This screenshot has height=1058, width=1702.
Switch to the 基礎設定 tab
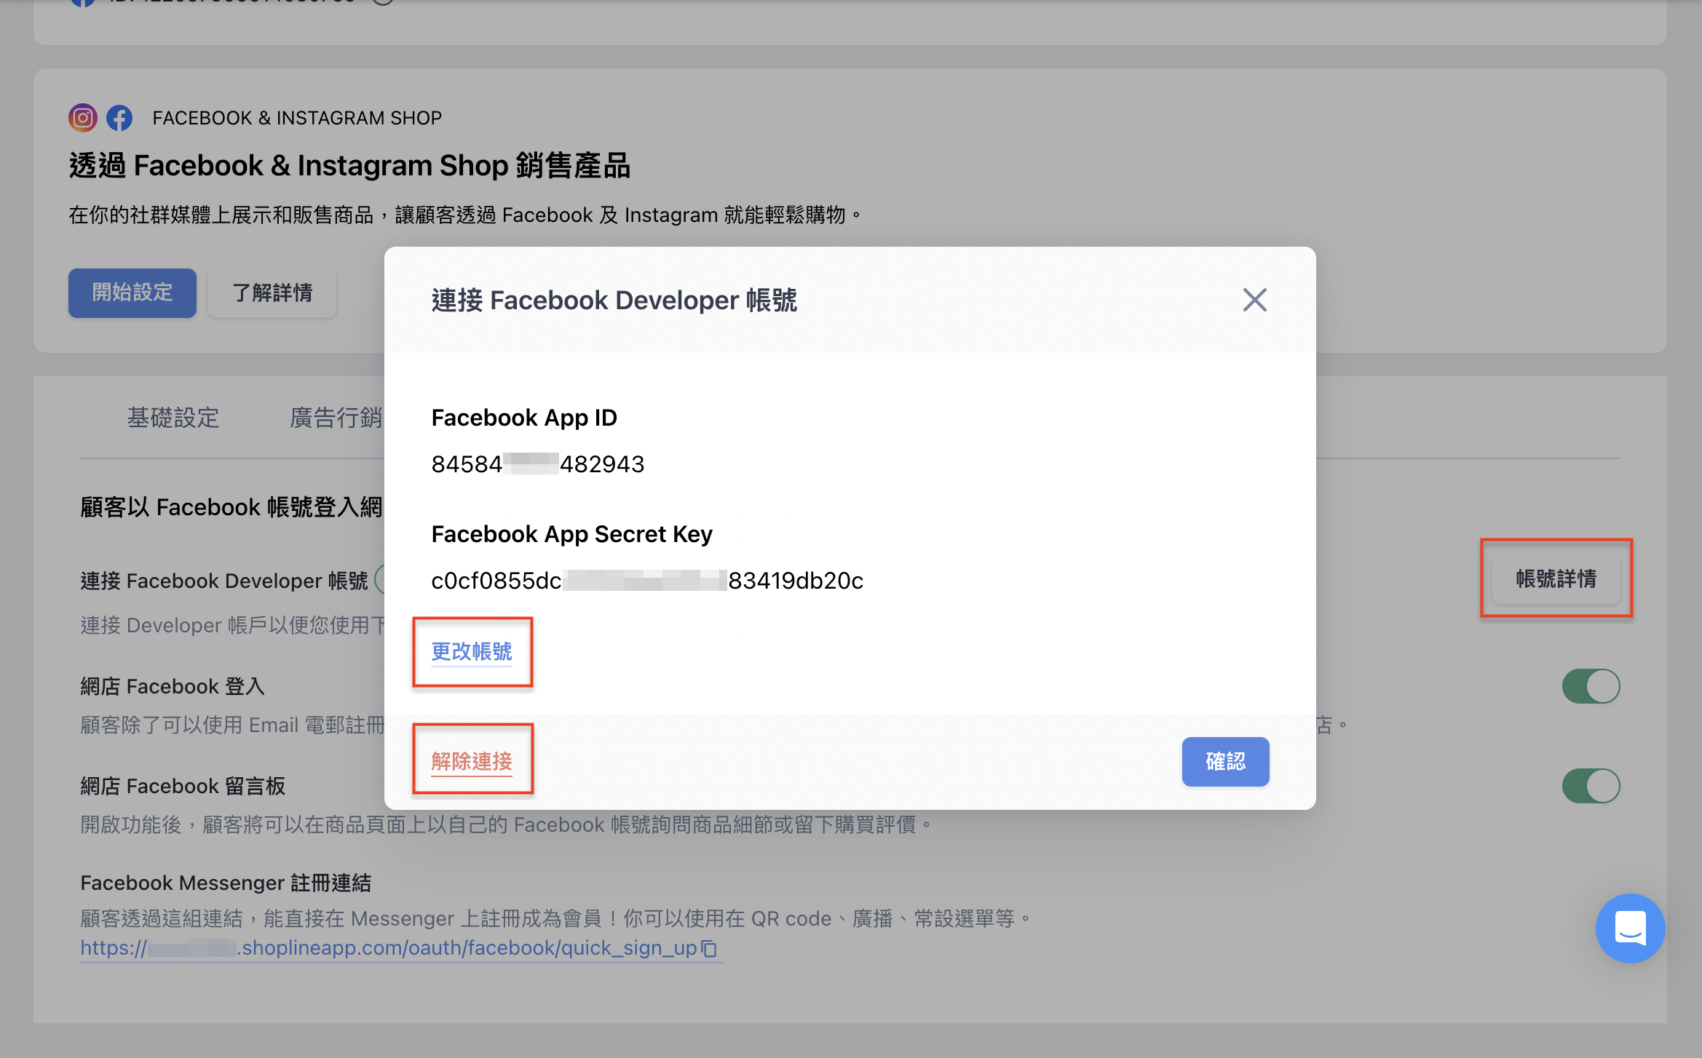click(173, 418)
